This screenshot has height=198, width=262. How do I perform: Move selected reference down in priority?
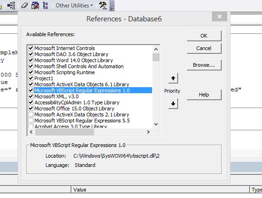173,104
